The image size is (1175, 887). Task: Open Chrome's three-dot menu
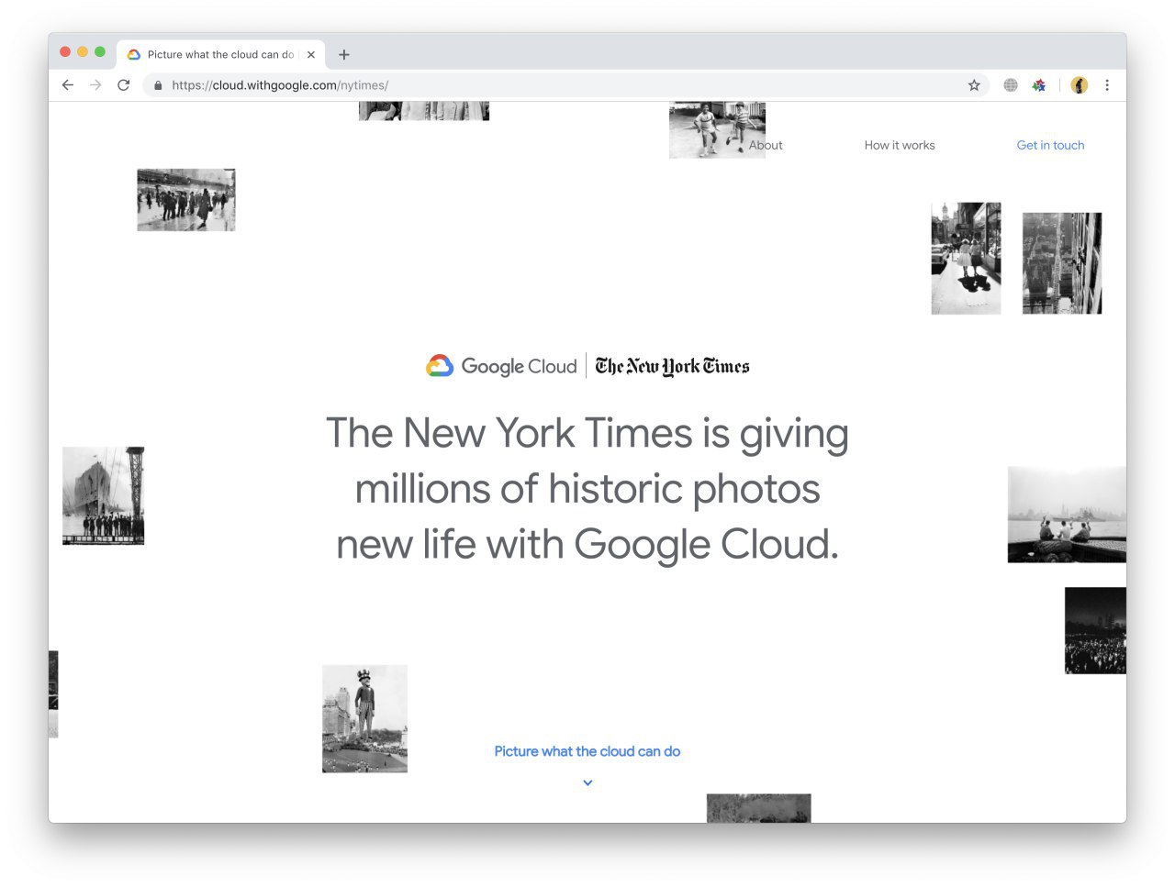tap(1107, 85)
